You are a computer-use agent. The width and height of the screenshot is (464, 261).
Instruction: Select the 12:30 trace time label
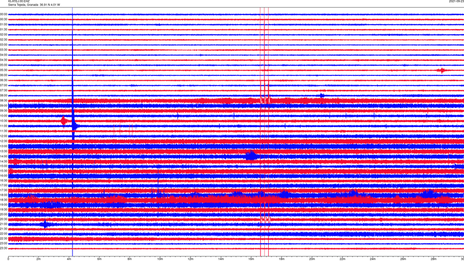tap(3, 141)
